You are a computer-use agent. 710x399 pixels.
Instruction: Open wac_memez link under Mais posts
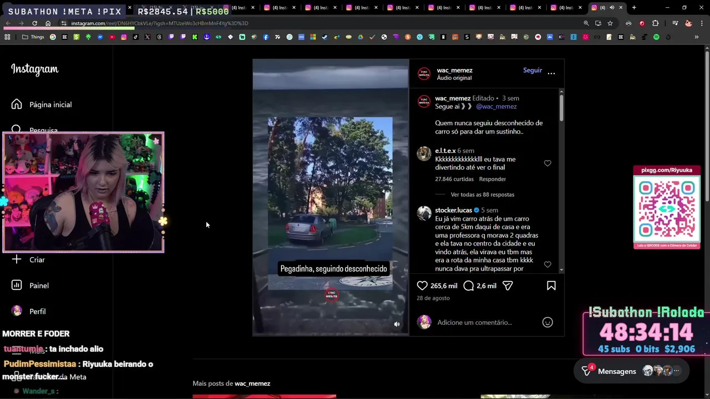[x=252, y=383]
